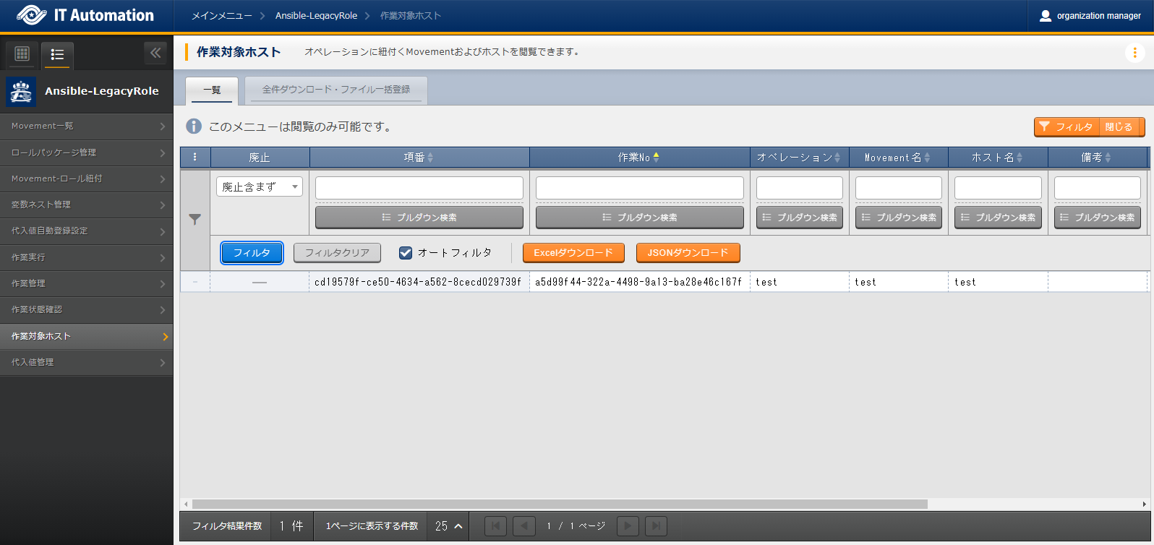Open the 廃止含まず dropdown
This screenshot has height=545, width=1154.
259,187
